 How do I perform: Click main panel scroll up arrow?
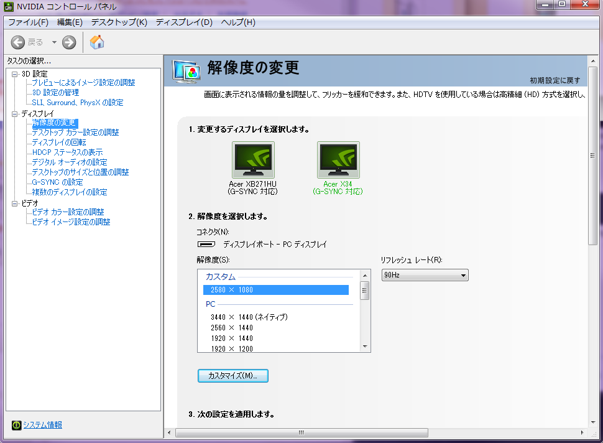pyautogui.click(x=592, y=61)
